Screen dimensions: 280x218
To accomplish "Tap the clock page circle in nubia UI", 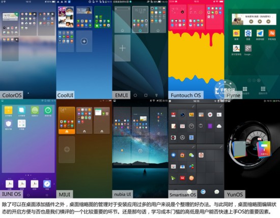I will (141, 151).
